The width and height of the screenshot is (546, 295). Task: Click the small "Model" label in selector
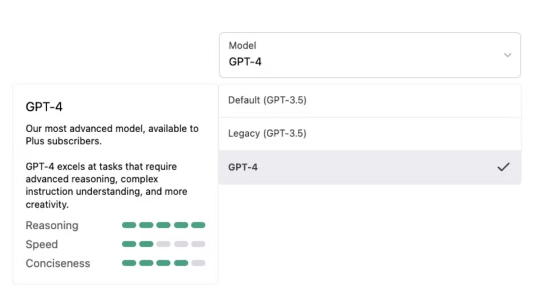pyautogui.click(x=242, y=46)
